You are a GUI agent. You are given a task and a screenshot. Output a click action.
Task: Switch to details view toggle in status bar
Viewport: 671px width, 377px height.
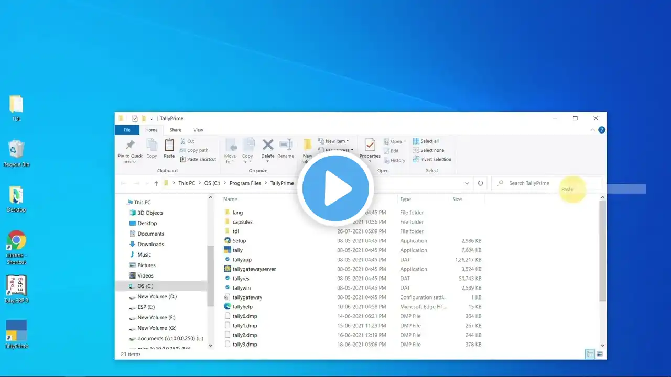(x=590, y=354)
